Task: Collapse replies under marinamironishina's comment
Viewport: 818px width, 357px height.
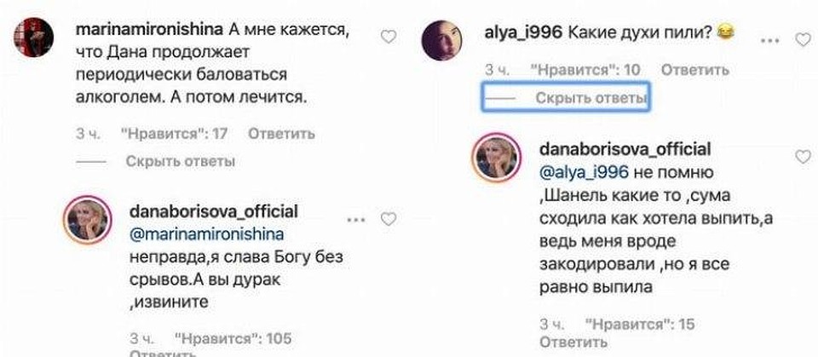Action: click(181, 162)
